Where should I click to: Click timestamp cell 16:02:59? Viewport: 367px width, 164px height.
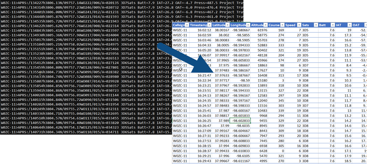tap(200, 35)
